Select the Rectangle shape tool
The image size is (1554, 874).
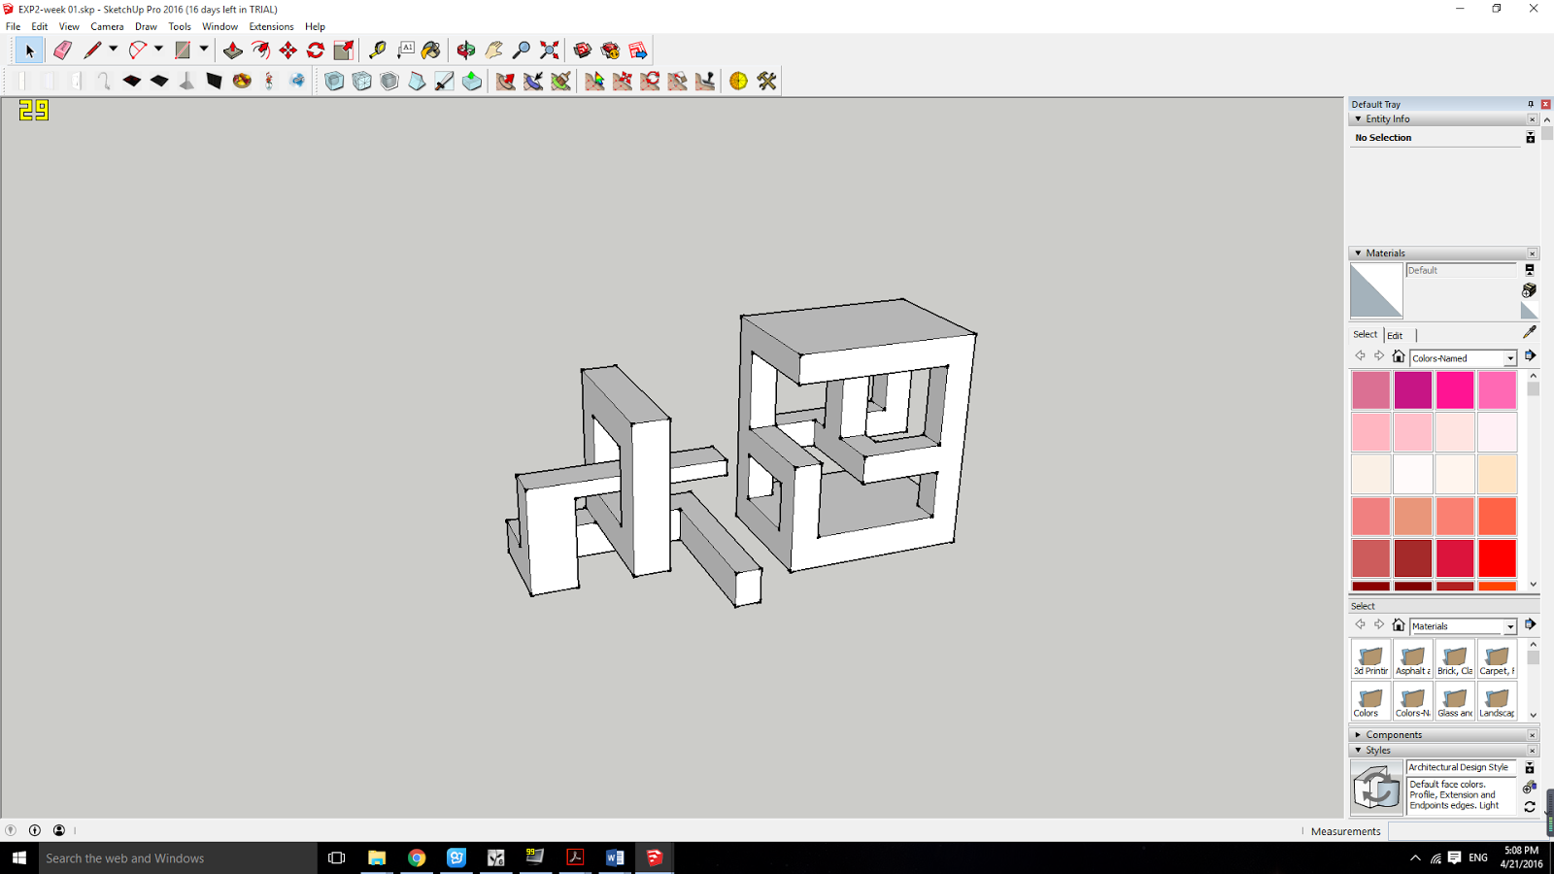183,50
